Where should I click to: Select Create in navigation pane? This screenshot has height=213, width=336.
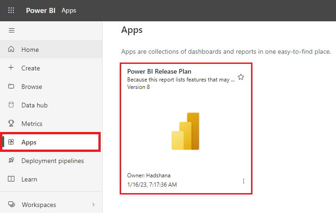(51, 68)
